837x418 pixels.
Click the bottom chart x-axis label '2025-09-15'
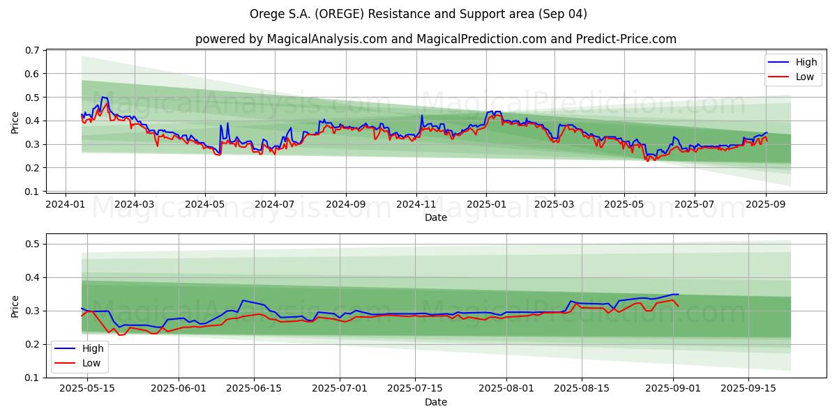pyautogui.click(x=748, y=389)
